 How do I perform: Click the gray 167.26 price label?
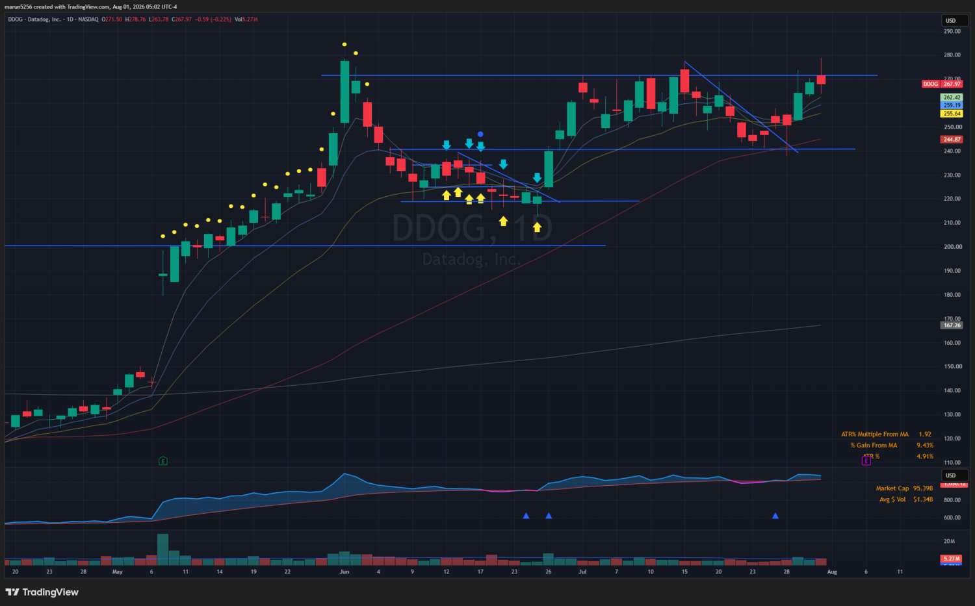(x=952, y=325)
